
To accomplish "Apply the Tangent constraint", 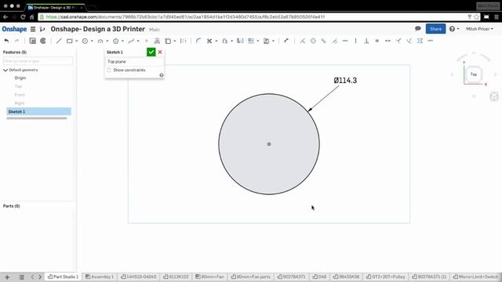I will point(335,41).
